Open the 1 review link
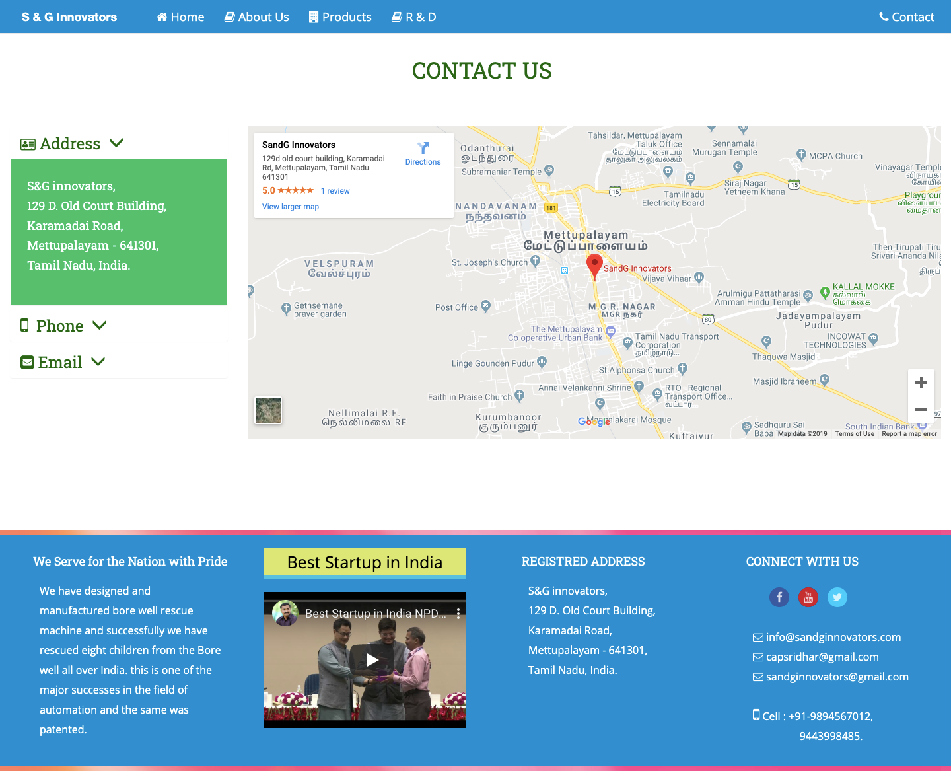This screenshot has height=771, width=951. 335,191
